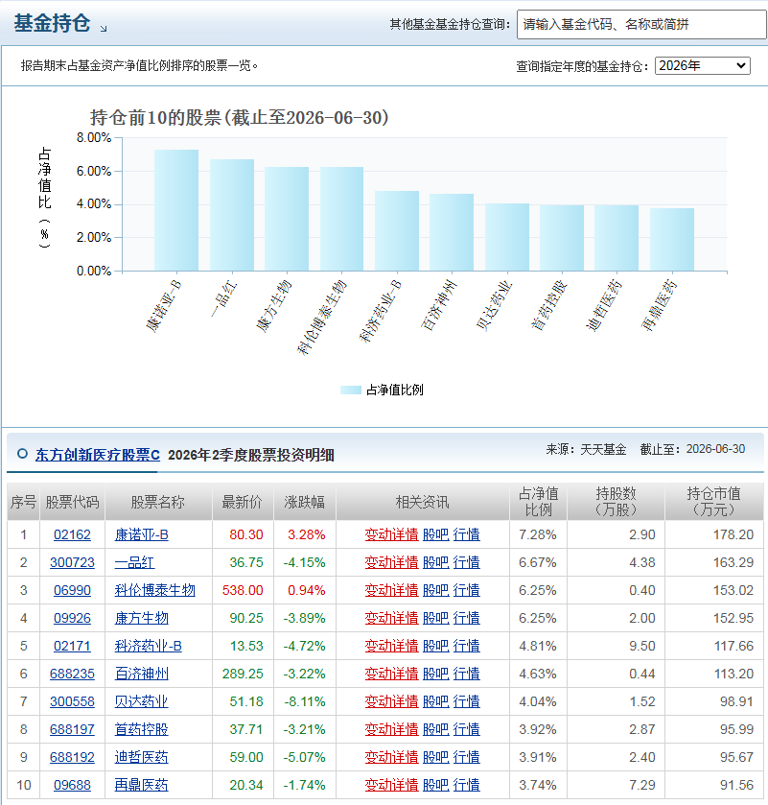Click the 基金持仓 page title

point(52,24)
